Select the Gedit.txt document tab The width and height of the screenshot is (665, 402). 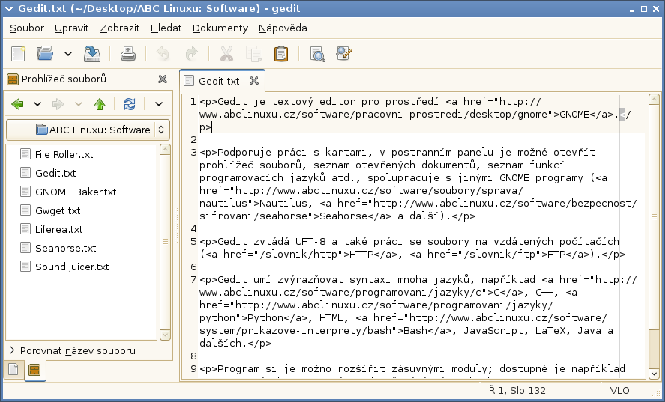coord(219,81)
